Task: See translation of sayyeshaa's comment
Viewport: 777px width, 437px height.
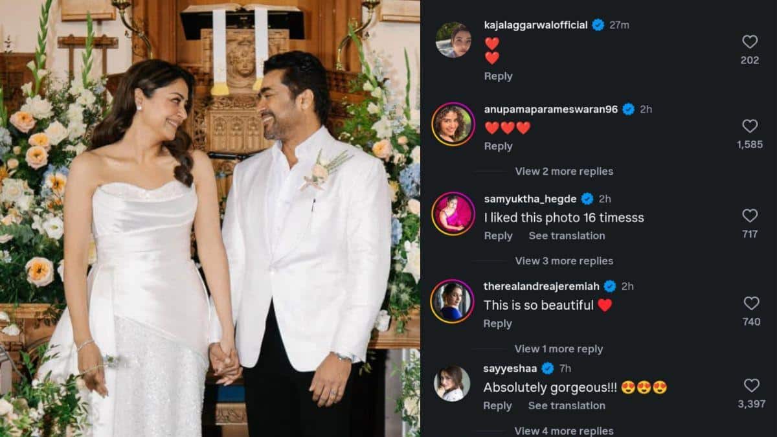Action: 567,406
